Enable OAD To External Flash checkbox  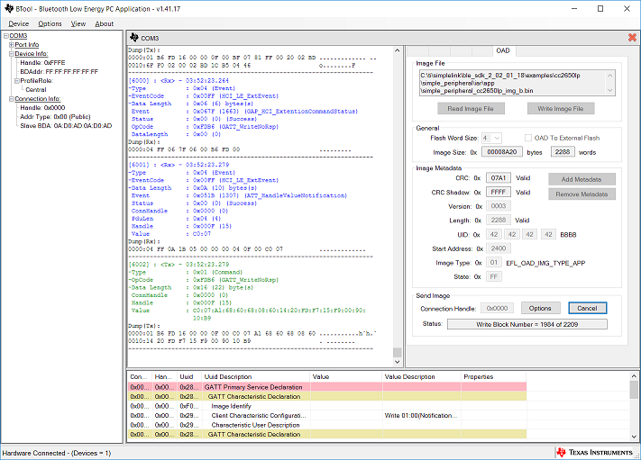tap(527, 138)
